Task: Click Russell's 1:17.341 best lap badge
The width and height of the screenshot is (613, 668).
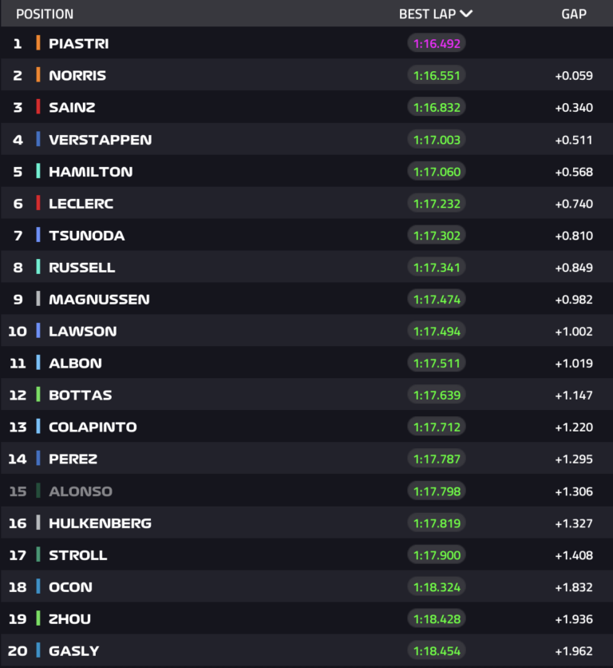Action: point(437,267)
